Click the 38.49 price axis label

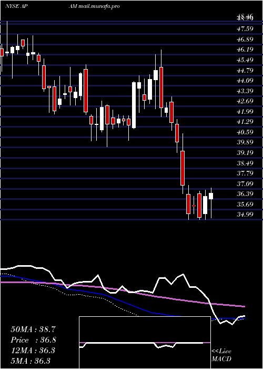[x=245, y=163]
